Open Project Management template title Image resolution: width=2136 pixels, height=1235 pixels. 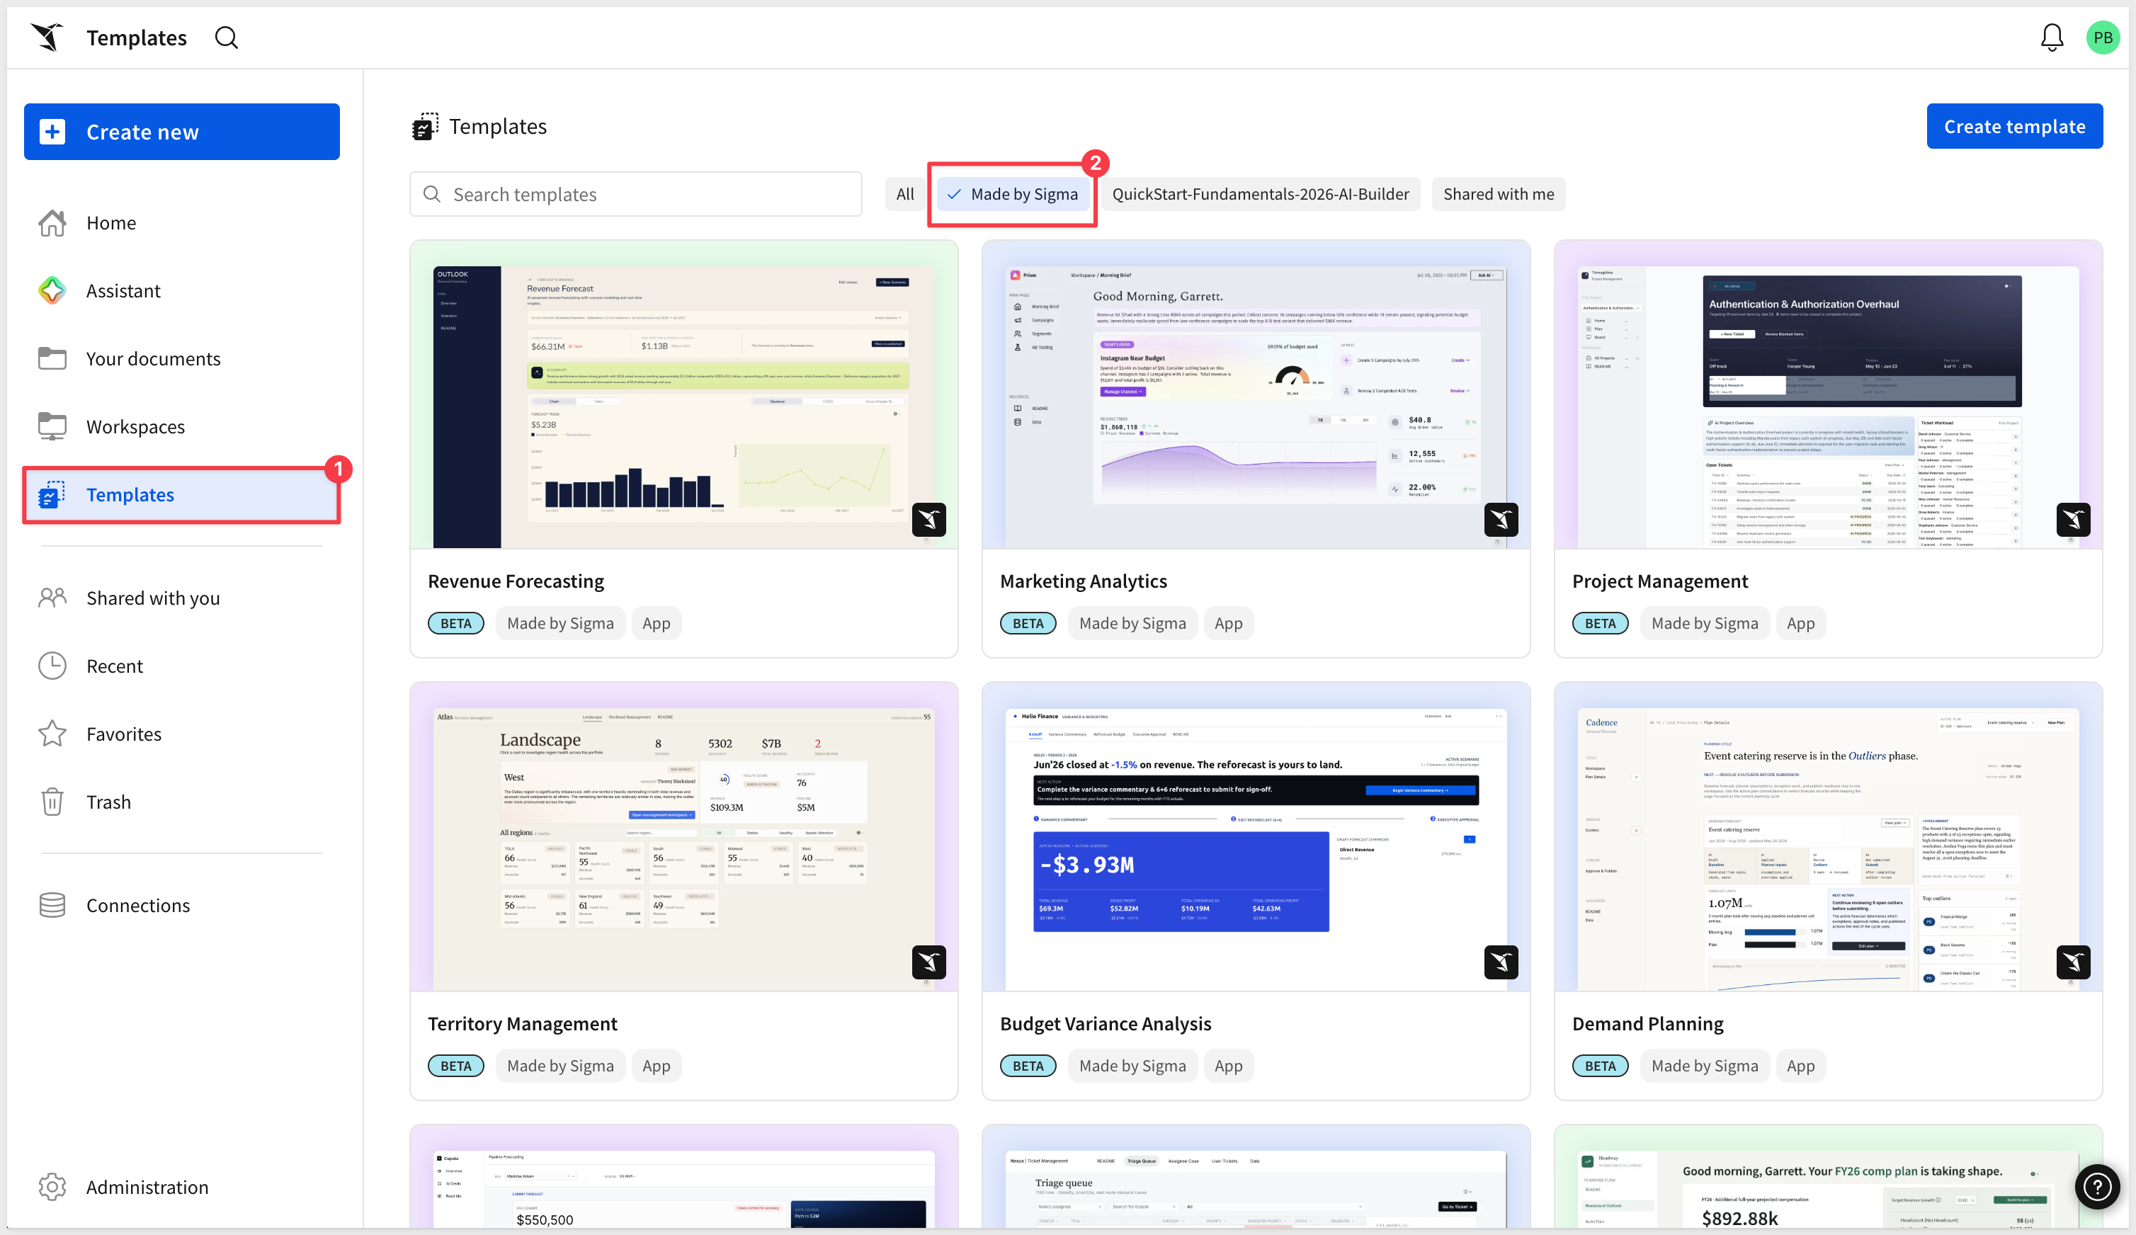[1659, 581]
